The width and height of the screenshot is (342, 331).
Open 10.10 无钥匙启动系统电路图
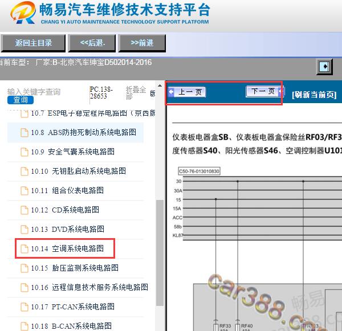pos(78,171)
